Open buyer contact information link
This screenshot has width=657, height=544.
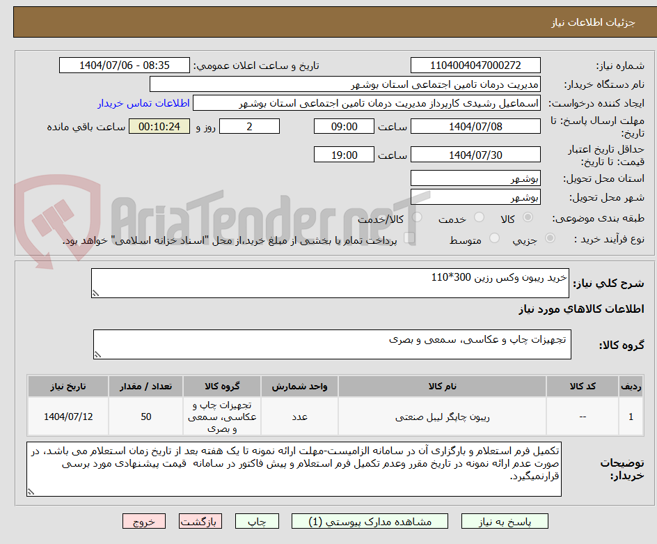(143, 103)
